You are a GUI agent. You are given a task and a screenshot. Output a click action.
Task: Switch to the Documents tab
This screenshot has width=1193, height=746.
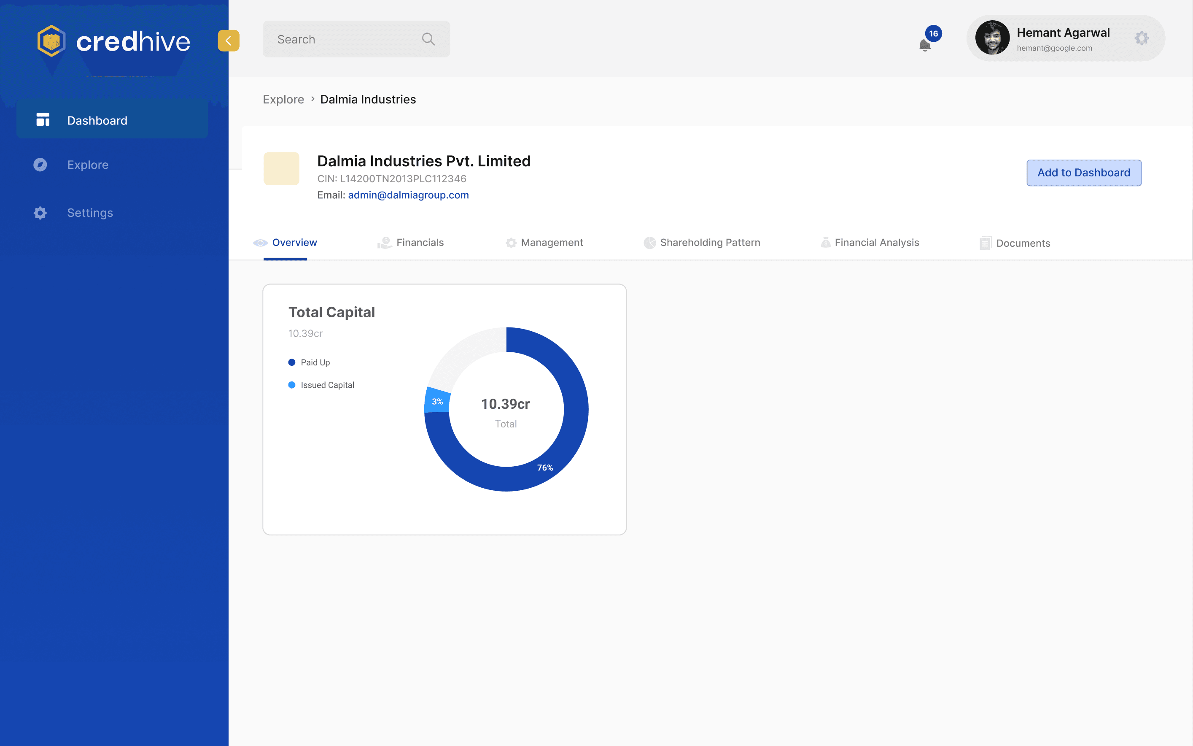[1015, 243]
